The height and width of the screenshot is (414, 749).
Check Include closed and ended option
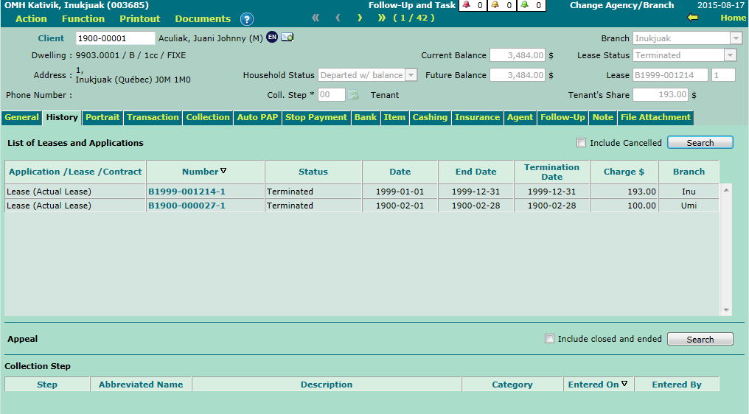pos(548,339)
